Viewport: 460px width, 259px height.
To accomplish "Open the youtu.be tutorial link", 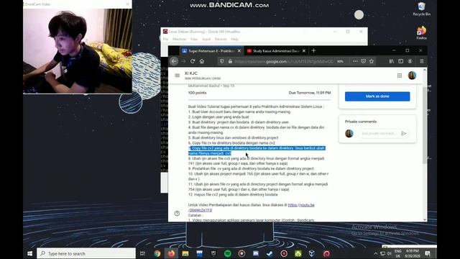I will pyautogui.click(x=301, y=205).
